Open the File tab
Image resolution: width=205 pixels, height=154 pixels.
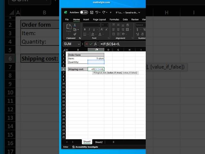point(67,20)
